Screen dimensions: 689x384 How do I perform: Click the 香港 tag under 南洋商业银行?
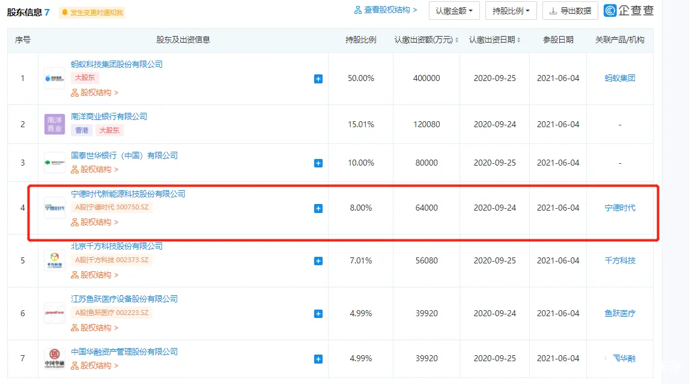pyautogui.click(x=82, y=130)
